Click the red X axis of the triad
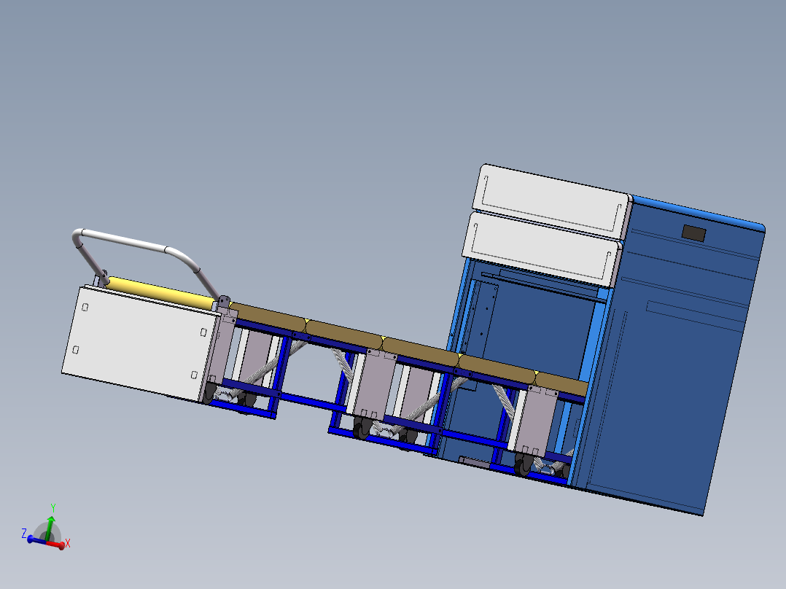Image resolution: width=786 pixels, height=589 pixels. tap(55, 544)
